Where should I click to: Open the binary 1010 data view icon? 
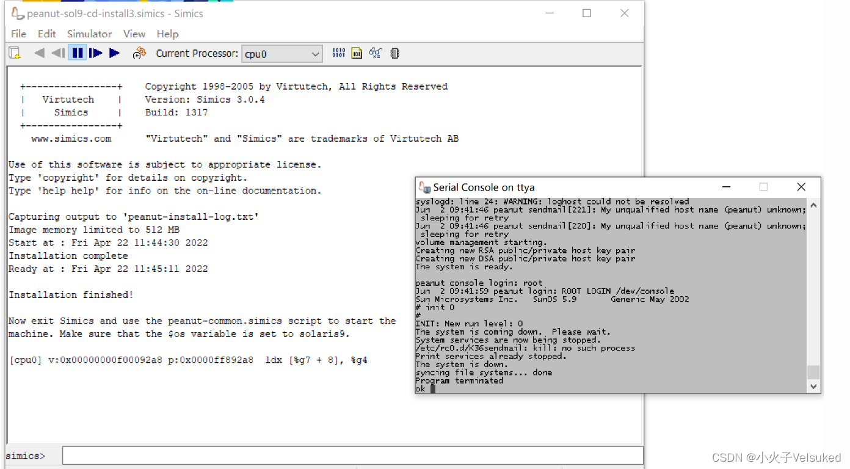[x=338, y=53]
